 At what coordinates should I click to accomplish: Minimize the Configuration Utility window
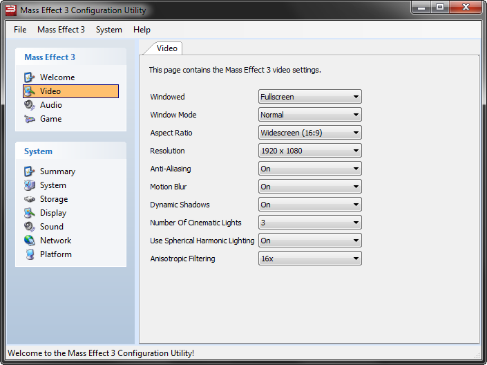pos(421,7)
